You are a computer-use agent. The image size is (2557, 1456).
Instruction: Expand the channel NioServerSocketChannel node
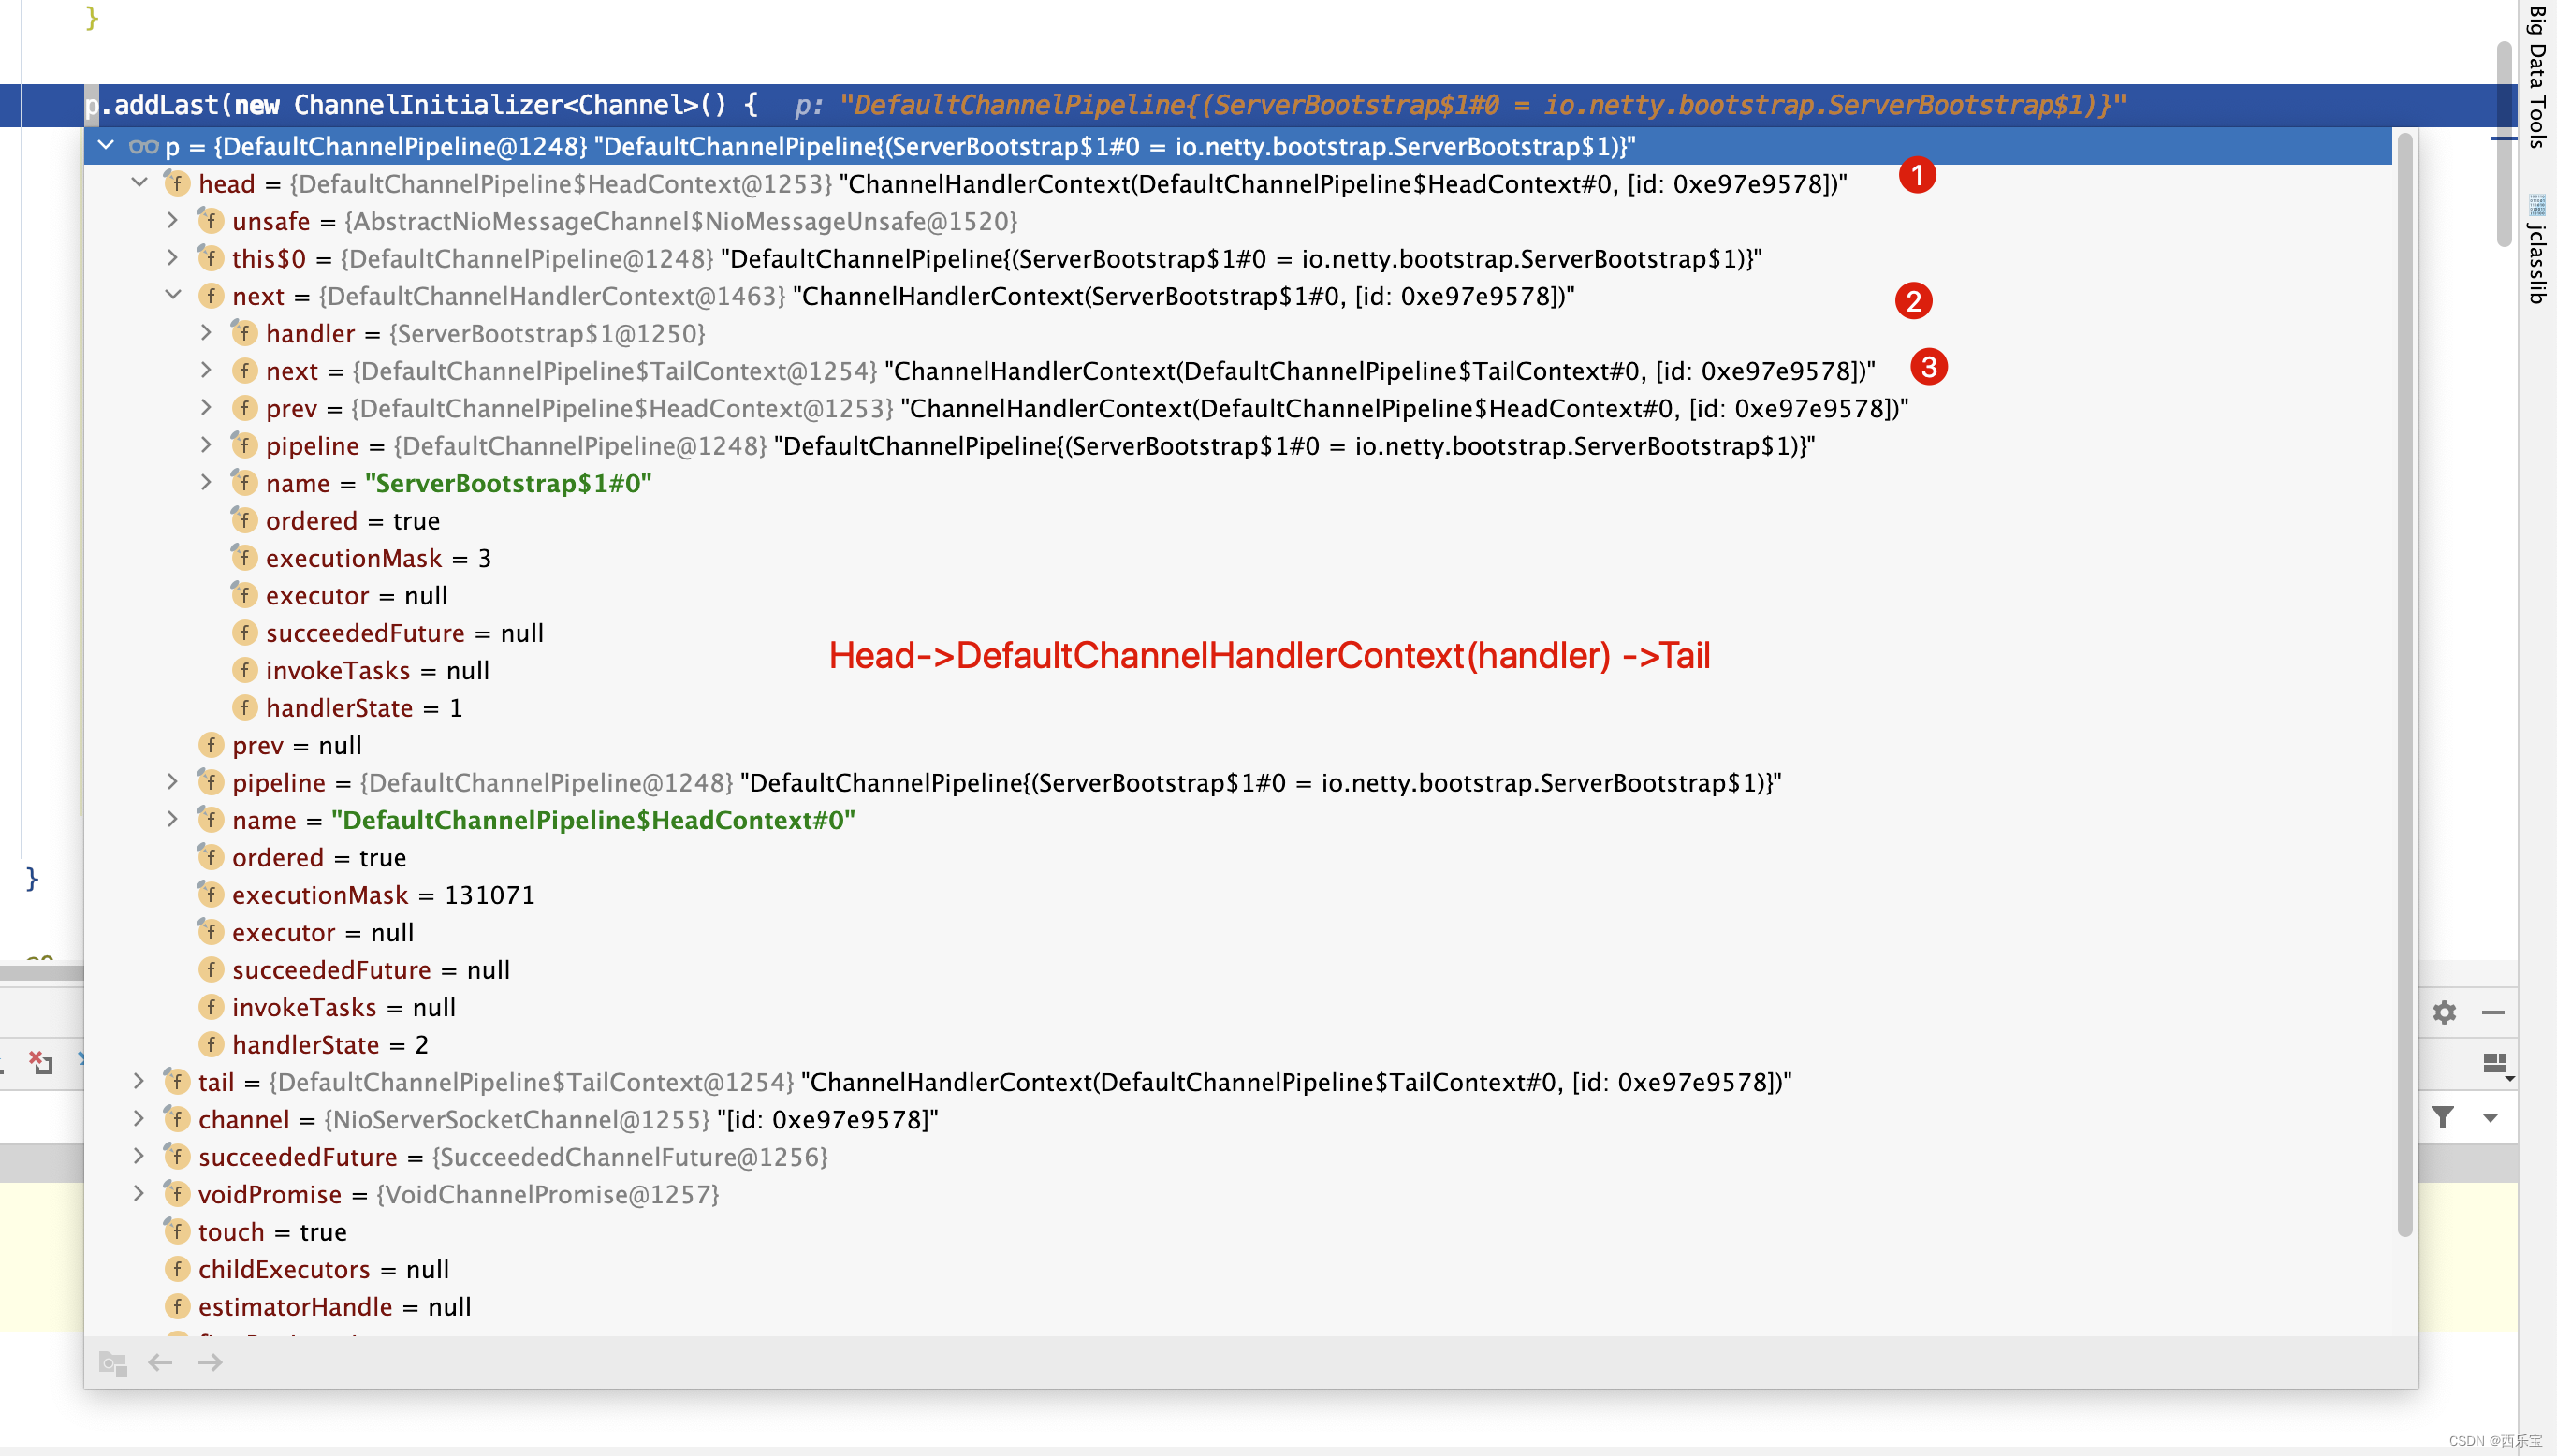140,1119
